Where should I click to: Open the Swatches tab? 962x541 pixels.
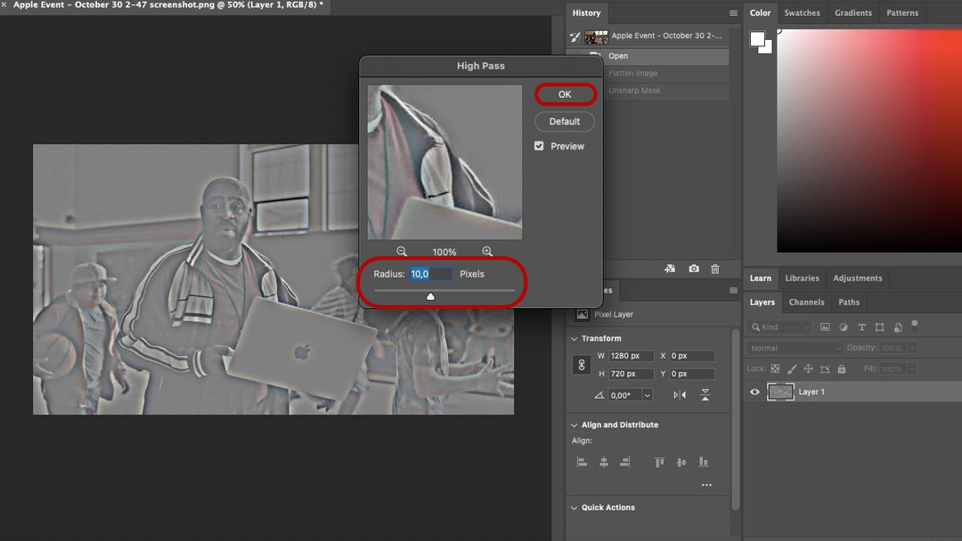tap(802, 13)
